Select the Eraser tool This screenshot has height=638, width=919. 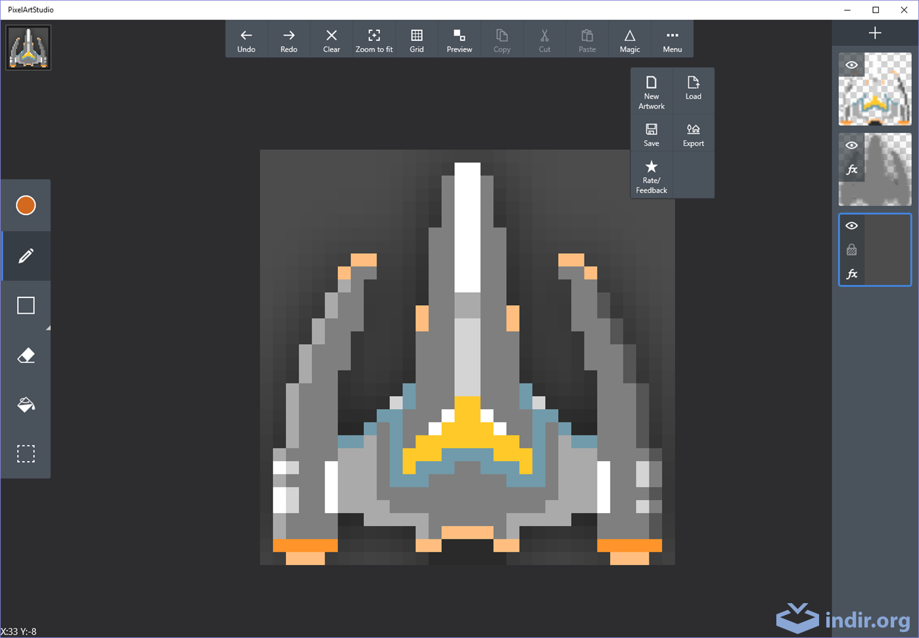26,355
